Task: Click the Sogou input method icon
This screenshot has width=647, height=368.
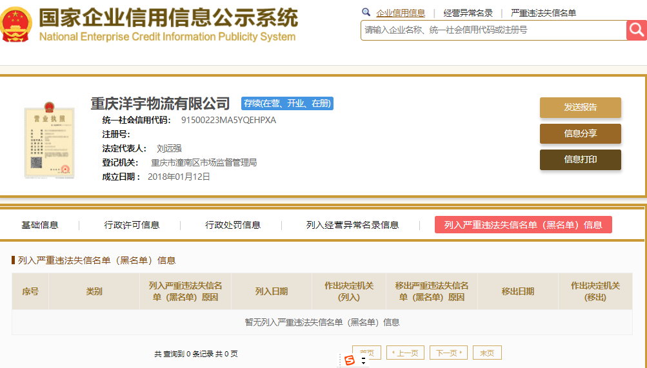Action: tap(350, 360)
